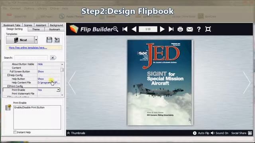Select the Content settings row
The height and width of the screenshot is (143, 255).
pyautogui.click(x=31, y=68)
